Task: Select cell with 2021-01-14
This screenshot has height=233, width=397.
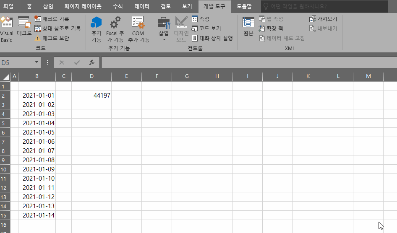Action: tap(37, 215)
